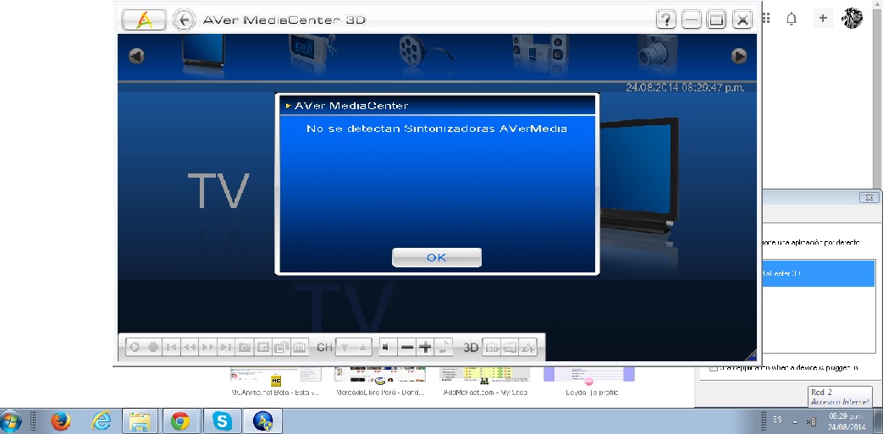This screenshot has width=883, height=434.
Task: Select the TV monitor icon in carousel
Action: click(x=203, y=52)
